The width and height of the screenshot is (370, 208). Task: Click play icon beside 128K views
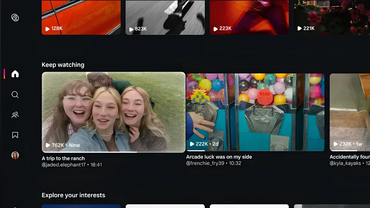coord(47,29)
